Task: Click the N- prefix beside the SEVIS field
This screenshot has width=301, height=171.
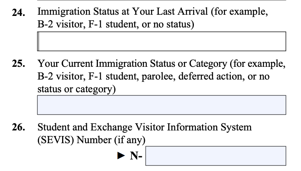Action: click(136, 155)
